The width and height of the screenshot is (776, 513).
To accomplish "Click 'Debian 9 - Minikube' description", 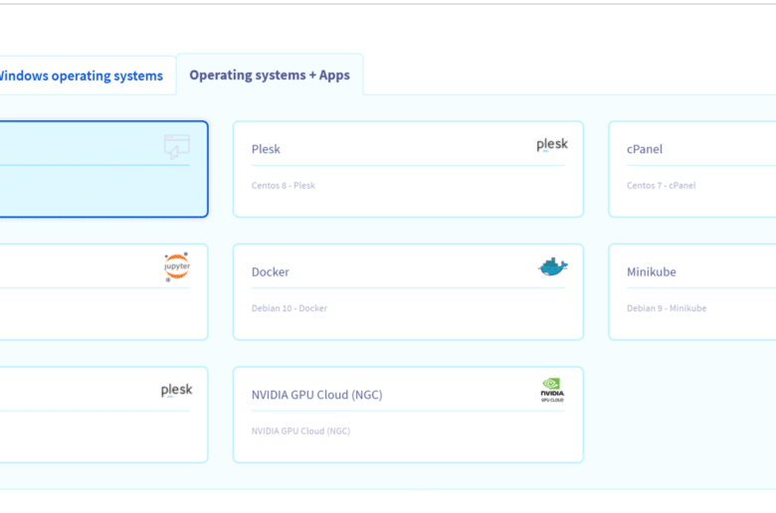I will pyautogui.click(x=667, y=308).
